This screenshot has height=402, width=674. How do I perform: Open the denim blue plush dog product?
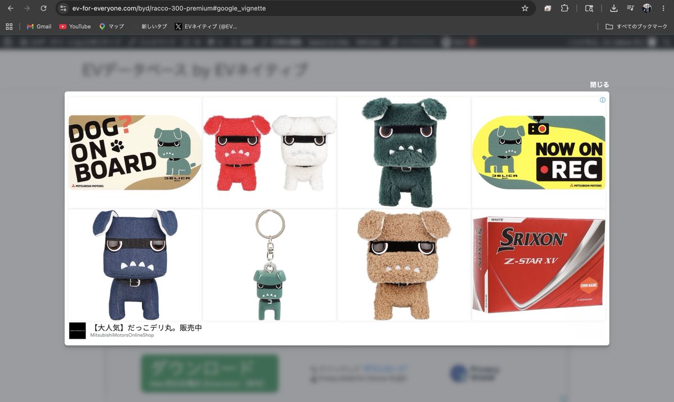tap(135, 265)
